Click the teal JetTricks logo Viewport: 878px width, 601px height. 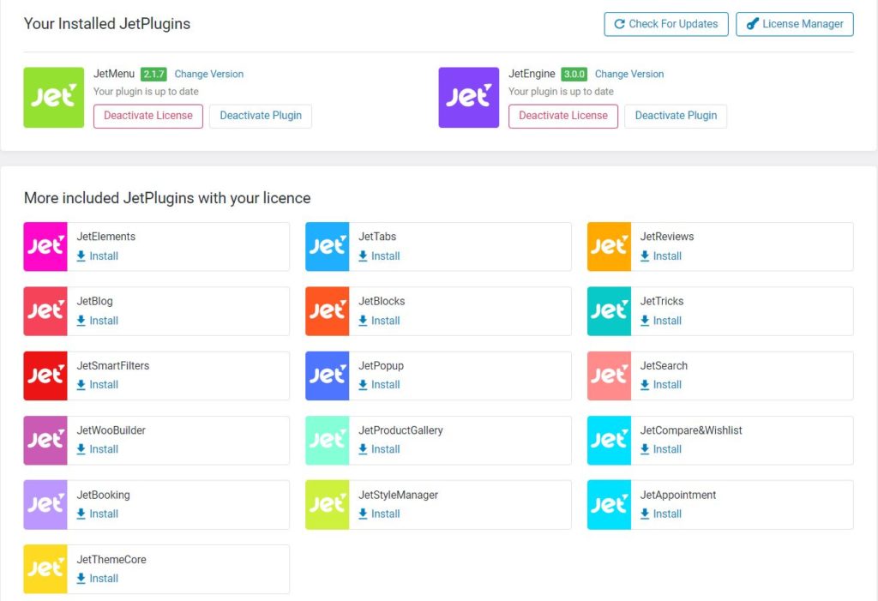coord(610,311)
